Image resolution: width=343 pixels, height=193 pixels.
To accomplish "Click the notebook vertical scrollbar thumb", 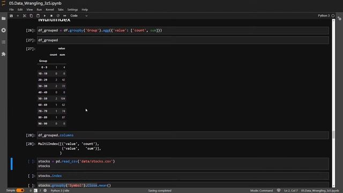I will [x=333, y=135].
